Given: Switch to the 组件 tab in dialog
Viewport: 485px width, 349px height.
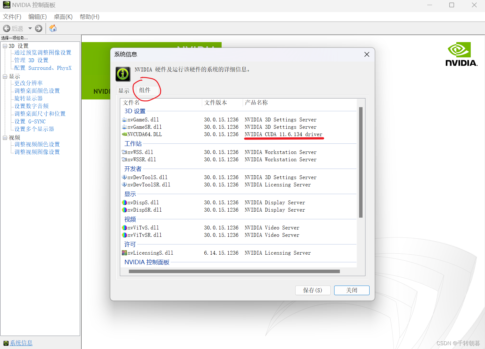Looking at the screenshot, I should [x=145, y=90].
